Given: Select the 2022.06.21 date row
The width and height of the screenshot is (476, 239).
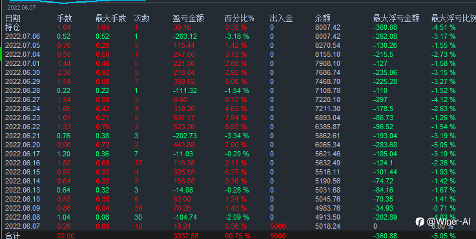Looking at the screenshot, I should point(23,136).
